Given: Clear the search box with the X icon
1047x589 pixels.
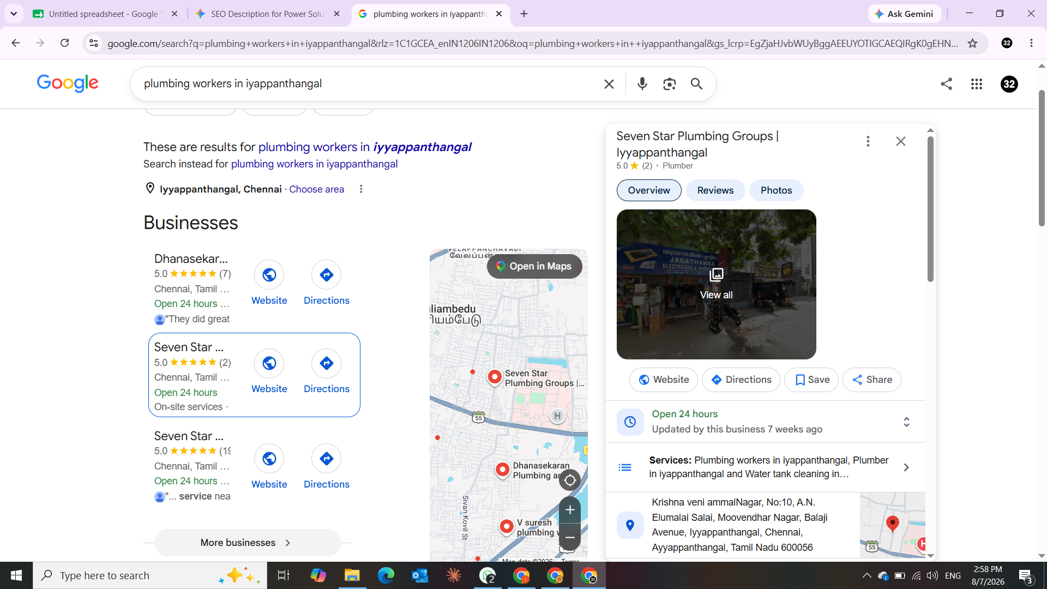Looking at the screenshot, I should pos(609,84).
